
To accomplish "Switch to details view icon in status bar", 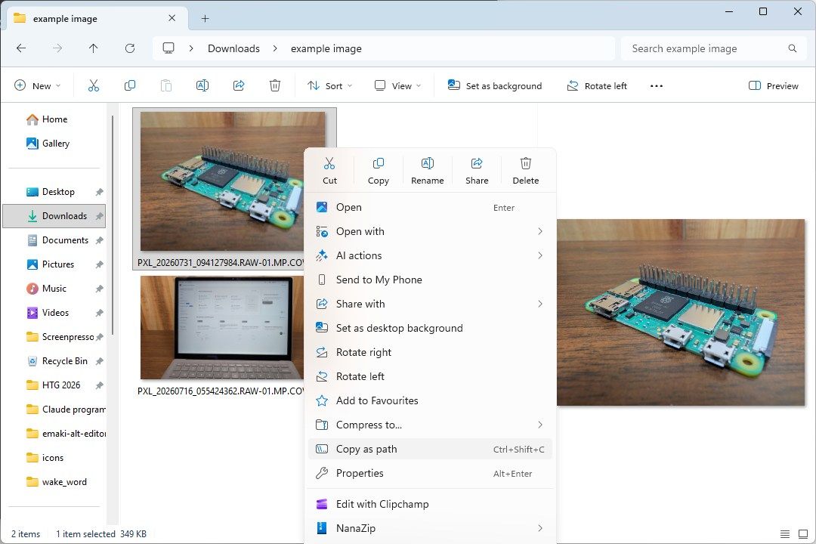I will (785, 534).
